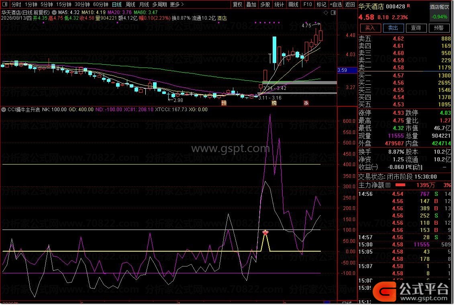Click the 返回 back button

point(350,4)
